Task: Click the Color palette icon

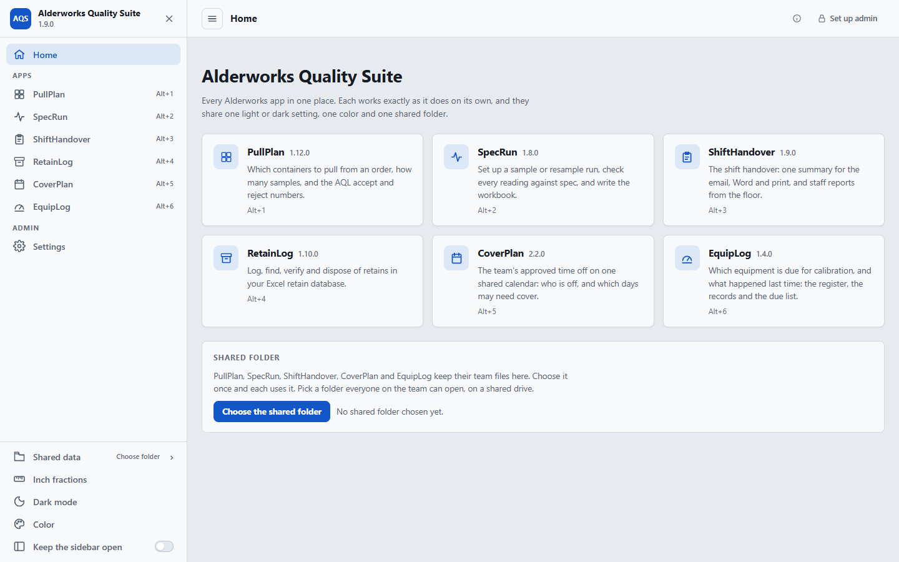Action: pyautogui.click(x=19, y=525)
